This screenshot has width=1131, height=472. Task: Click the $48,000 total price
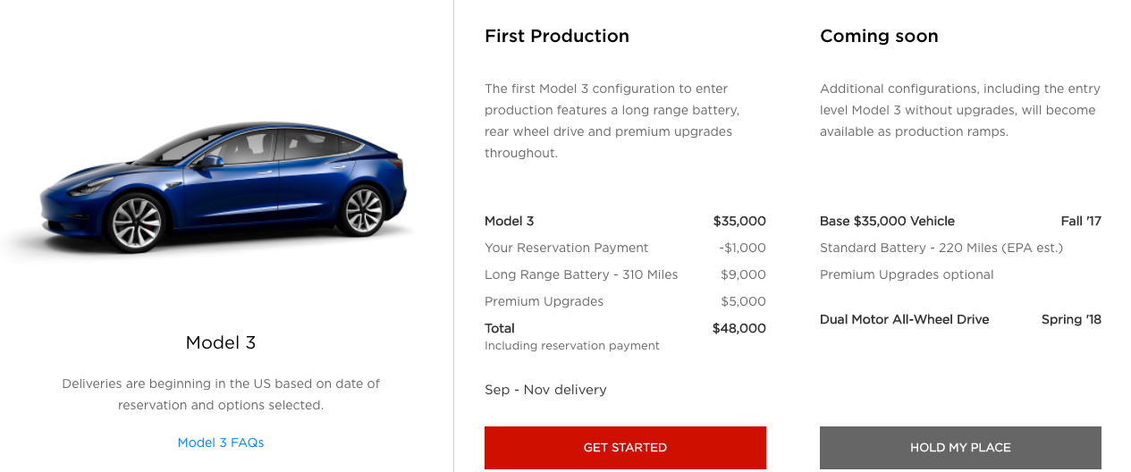click(x=739, y=328)
